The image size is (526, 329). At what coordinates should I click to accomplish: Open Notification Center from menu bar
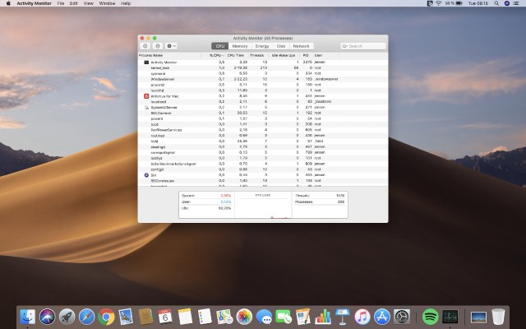point(517,3)
